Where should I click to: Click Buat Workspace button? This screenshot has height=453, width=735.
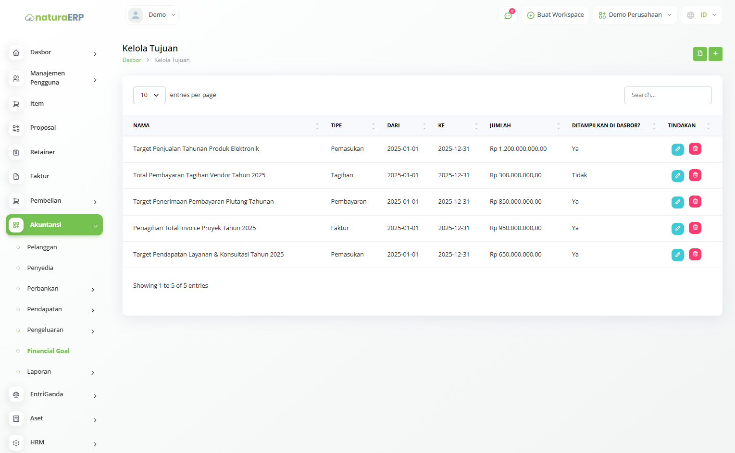coord(555,15)
